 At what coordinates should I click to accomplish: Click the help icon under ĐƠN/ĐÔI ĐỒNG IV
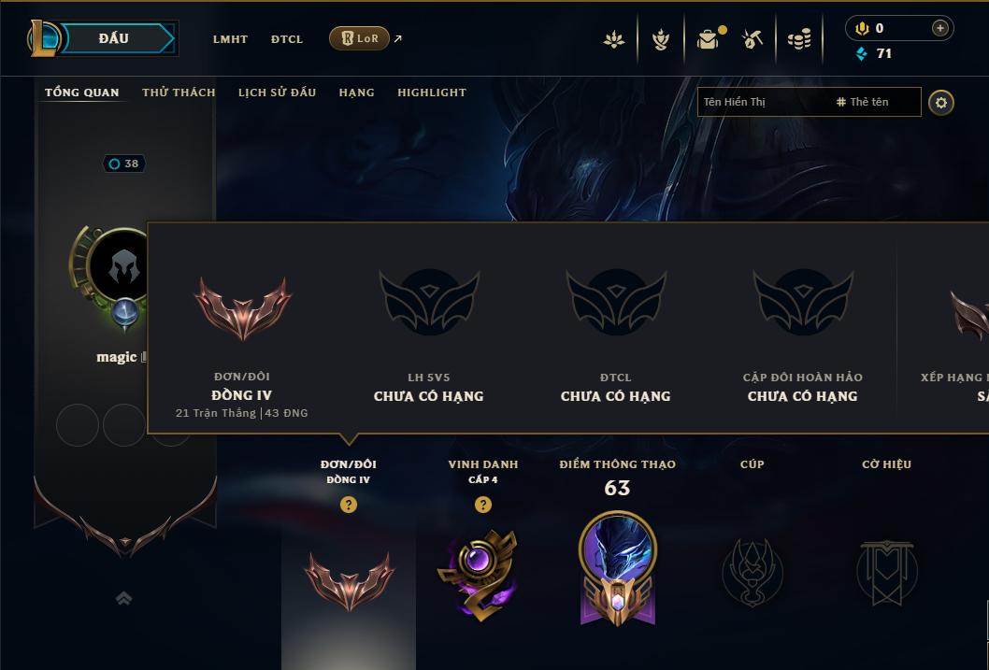coord(348,505)
